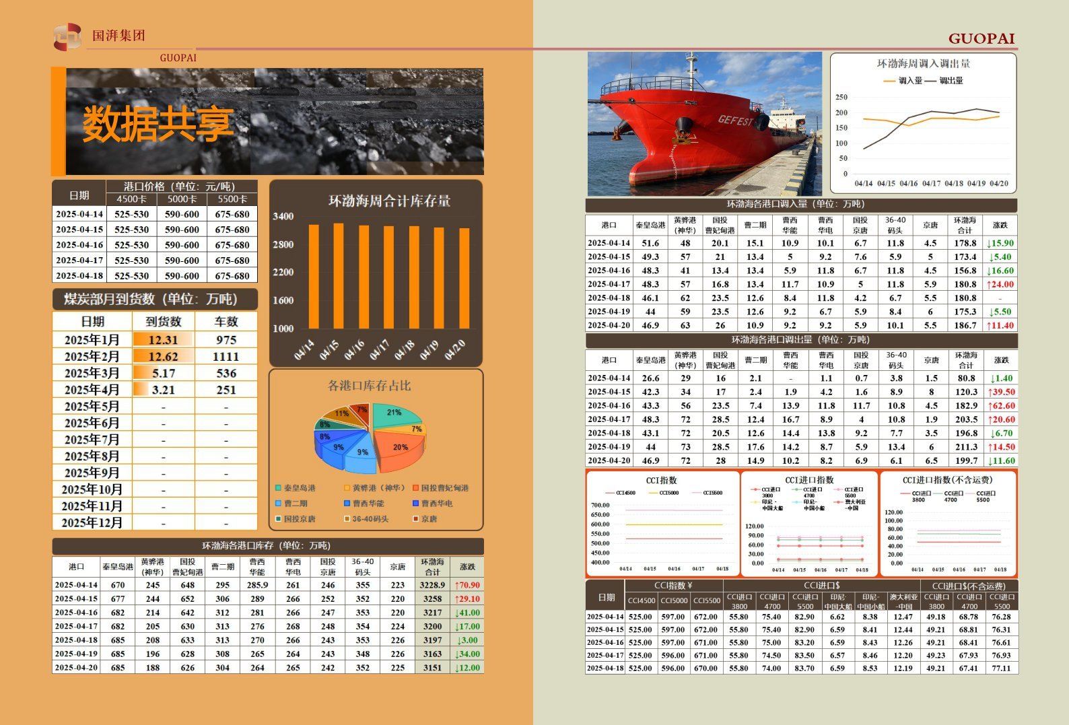Click the CCI5000 legend in CCI指数 chart
This screenshot has width=1069, height=725.
point(664,493)
